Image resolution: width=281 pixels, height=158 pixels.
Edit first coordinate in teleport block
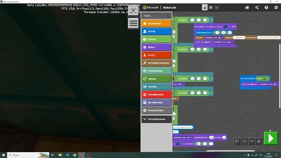[217, 32]
